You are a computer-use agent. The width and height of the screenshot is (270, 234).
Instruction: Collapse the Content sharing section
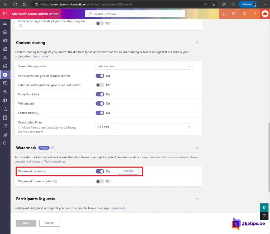[x=197, y=43]
